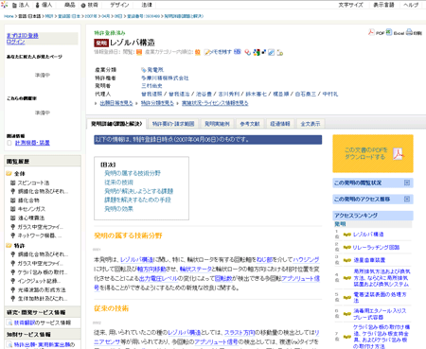Click the まずはID登録 link
This screenshot has width=426, height=349.
coord(23,36)
